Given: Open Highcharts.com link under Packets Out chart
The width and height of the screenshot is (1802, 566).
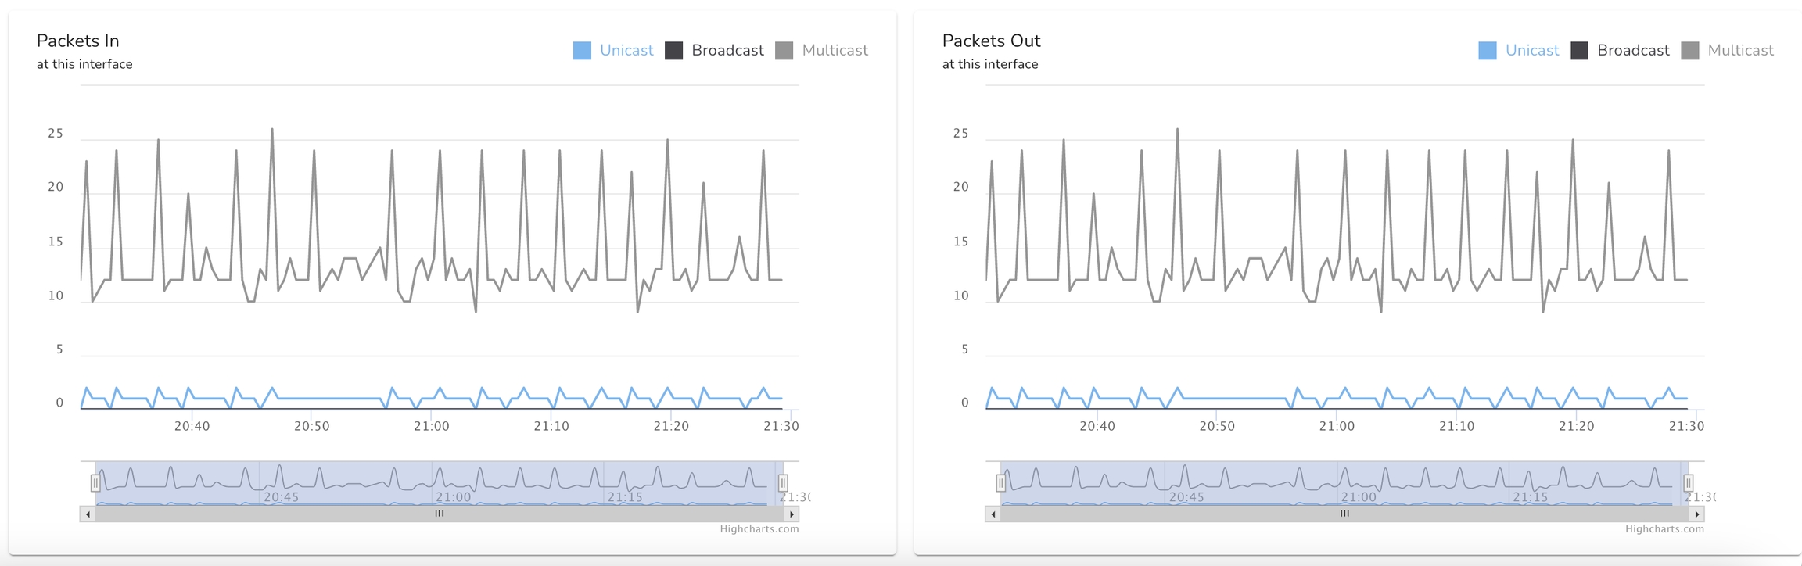Looking at the screenshot, I should (x=1664, y=529).
